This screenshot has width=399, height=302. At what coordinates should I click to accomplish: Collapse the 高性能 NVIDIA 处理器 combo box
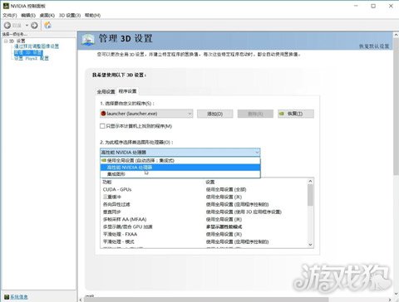180,152
